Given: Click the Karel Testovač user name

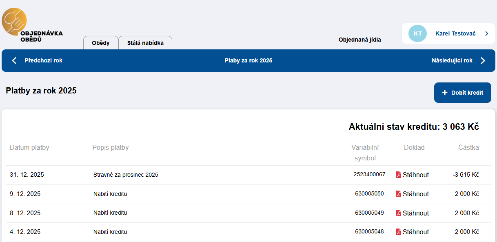Looking at the screenshot, I should pyautogui.click(x=455, y=33).
